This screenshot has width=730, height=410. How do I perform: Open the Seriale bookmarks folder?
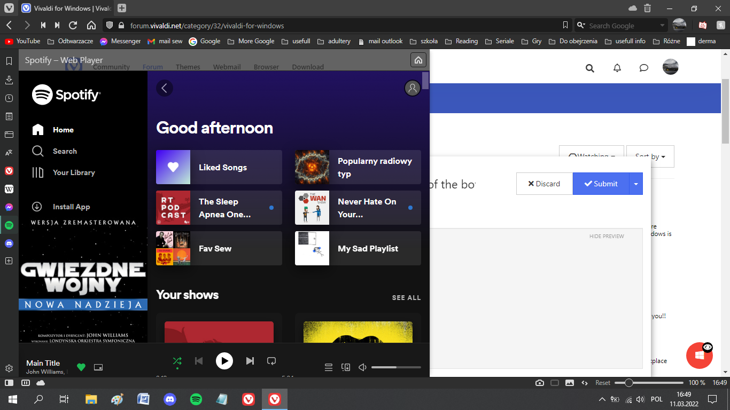[500, 41]
